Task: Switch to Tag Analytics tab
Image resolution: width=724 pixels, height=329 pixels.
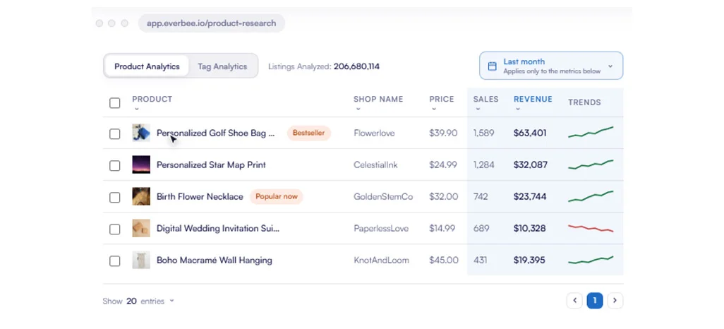Action: (222, 66)
